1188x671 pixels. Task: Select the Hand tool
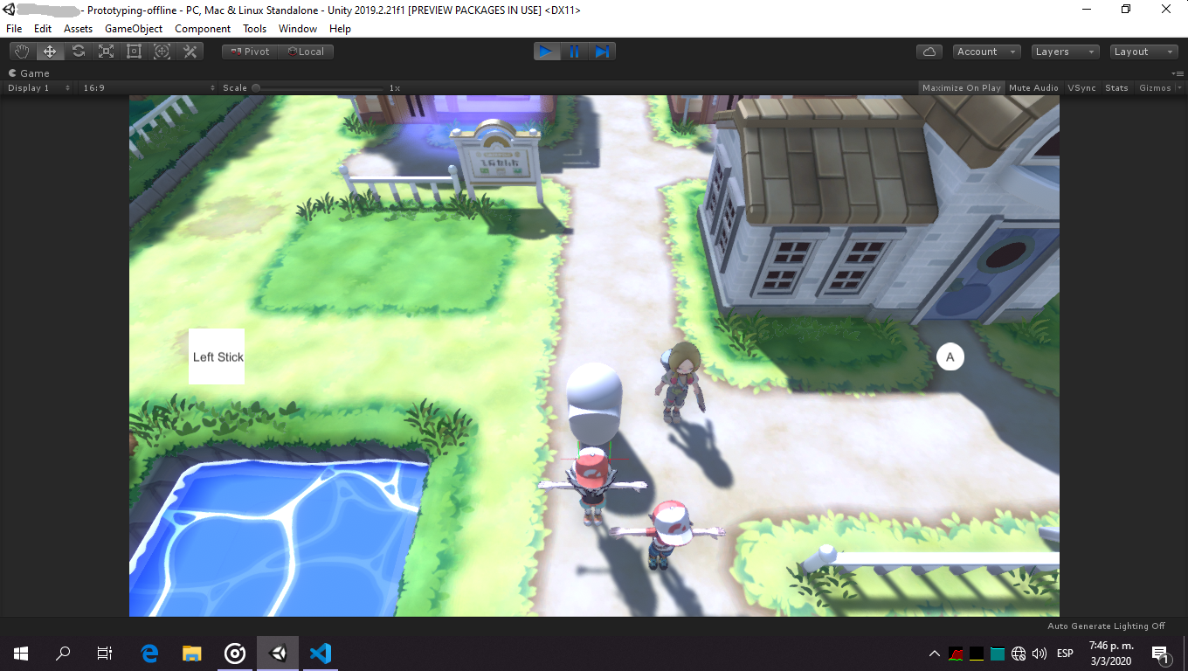pyautogui.click(x=22, y=52)
